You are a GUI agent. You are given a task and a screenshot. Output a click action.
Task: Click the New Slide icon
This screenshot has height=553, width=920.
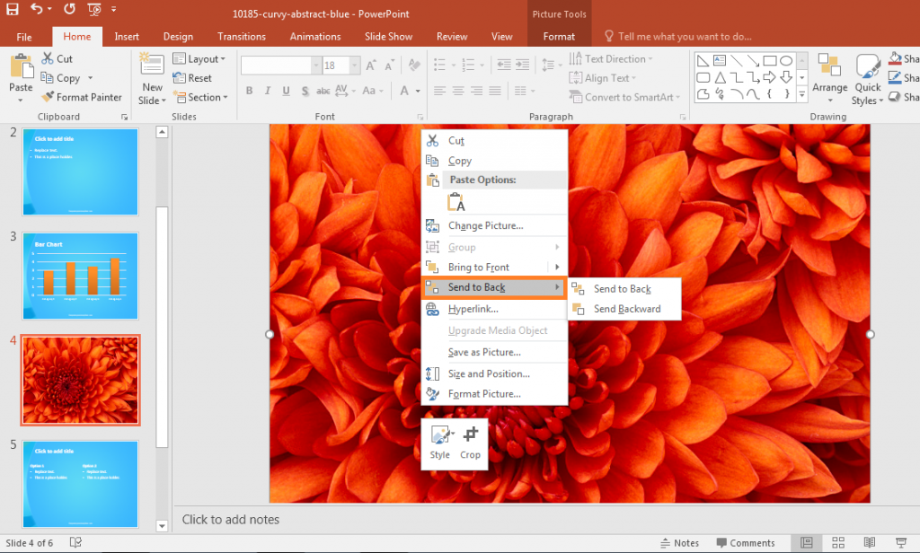pyautogui.click(x=152, y=64)
